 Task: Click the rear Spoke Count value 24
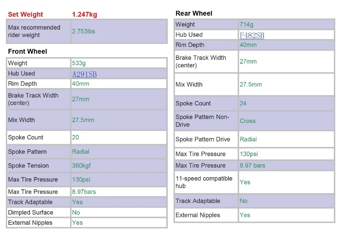[243, 103]
